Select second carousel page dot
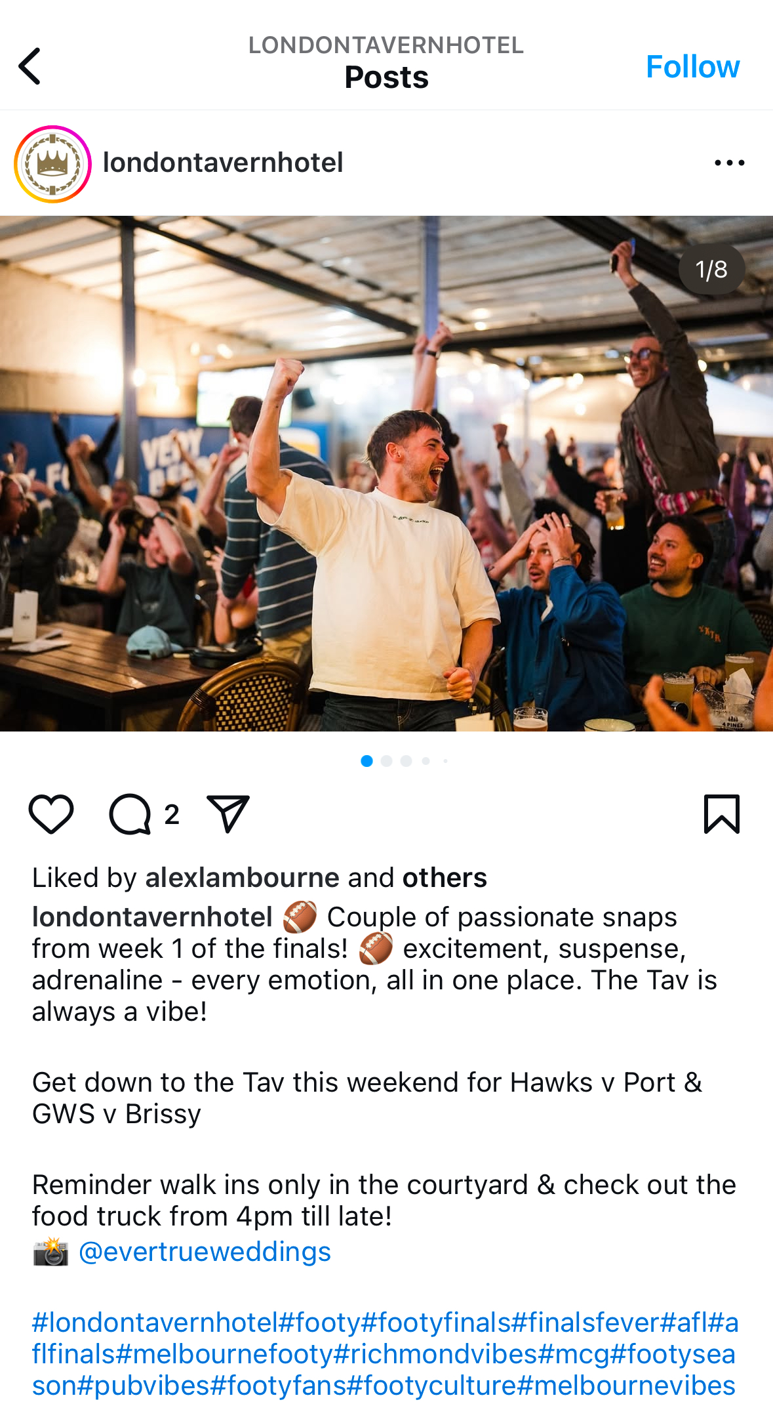773x1402 pixels. [x=387, y=761]
